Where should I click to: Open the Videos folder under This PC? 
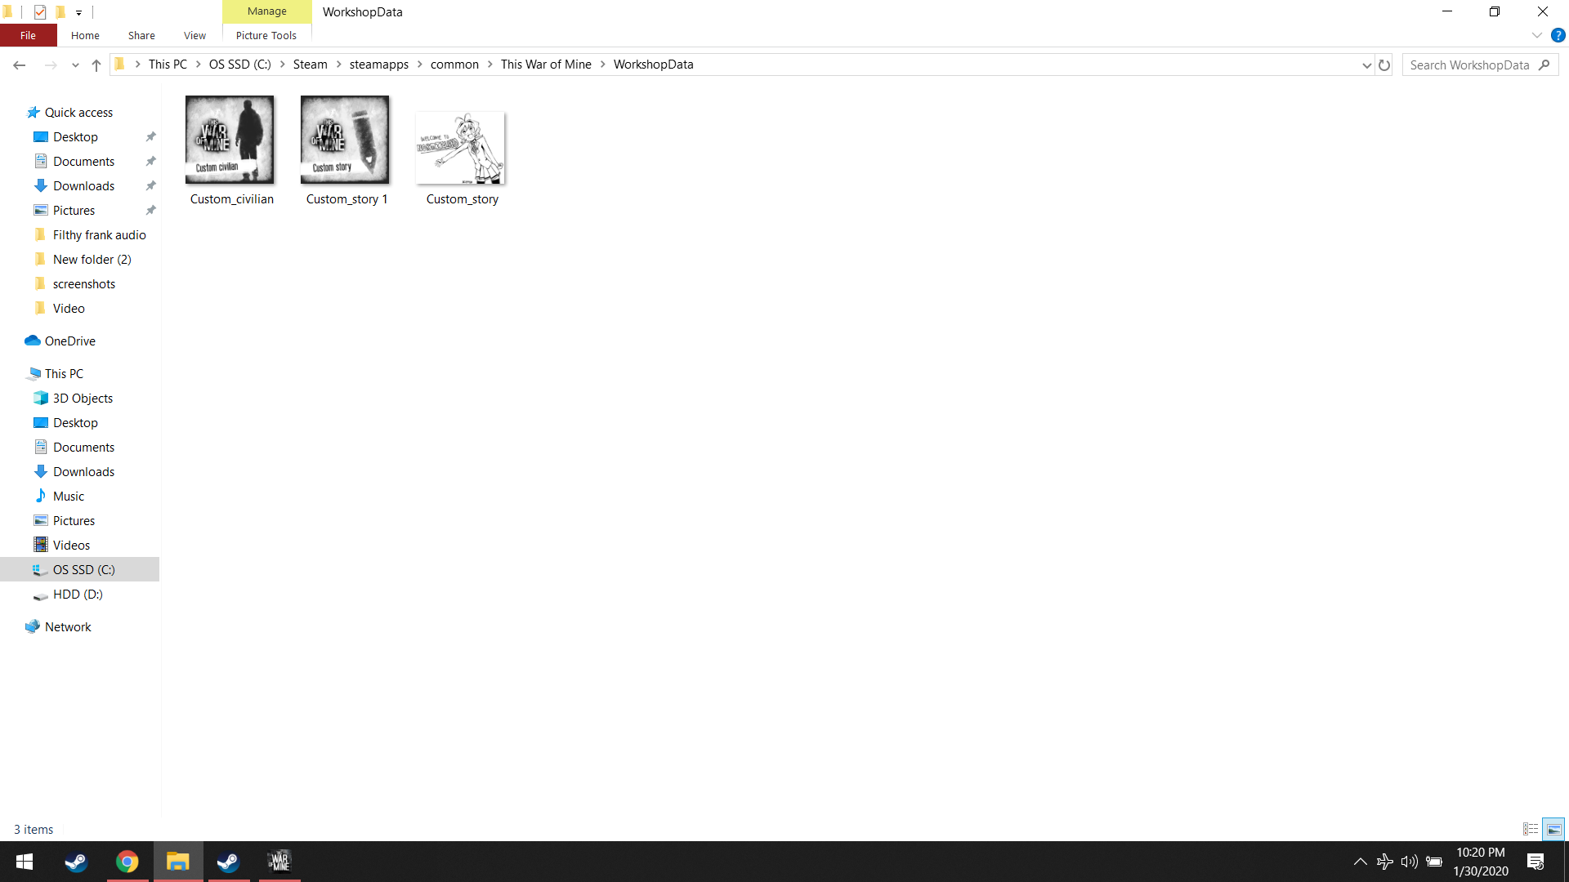tap(71, 546)
